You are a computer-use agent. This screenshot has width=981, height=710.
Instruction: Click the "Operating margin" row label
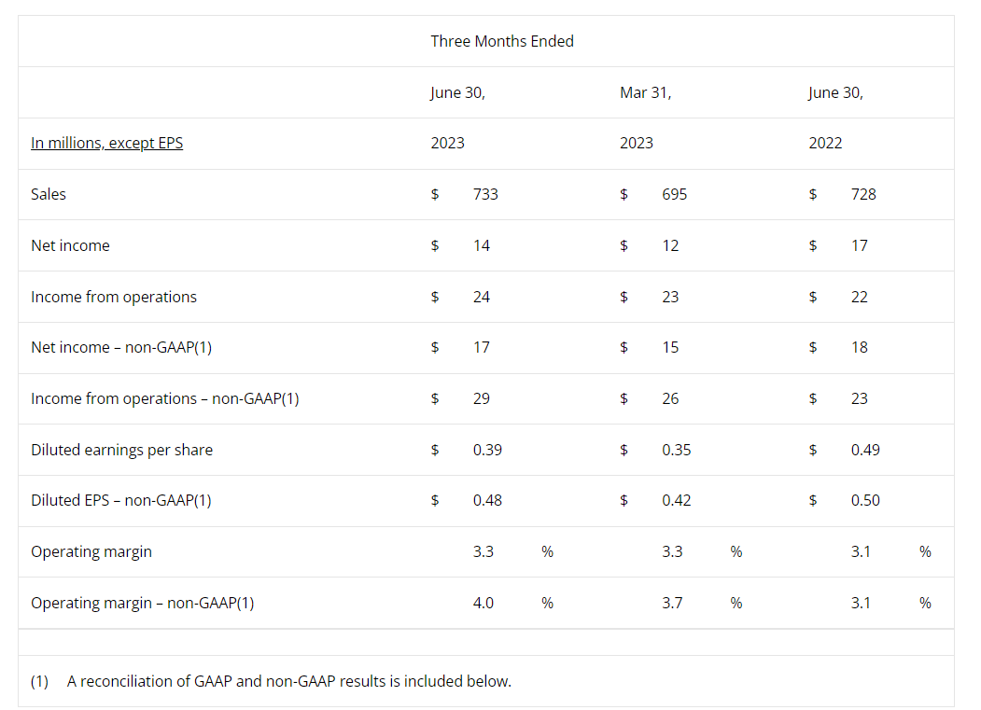coord(91,551)
